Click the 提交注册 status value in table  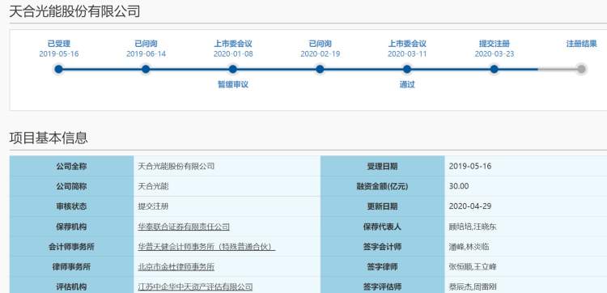[x=153, y=206]
